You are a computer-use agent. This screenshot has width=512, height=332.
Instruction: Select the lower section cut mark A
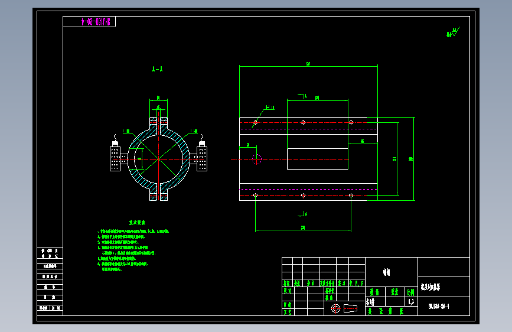point(303,214)
